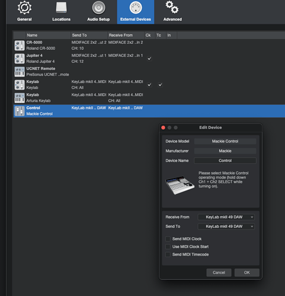The image size is (285, 296).
Task: Click the PreSonus UCNET ..mote subtitle
Action: tap(47, 75)
